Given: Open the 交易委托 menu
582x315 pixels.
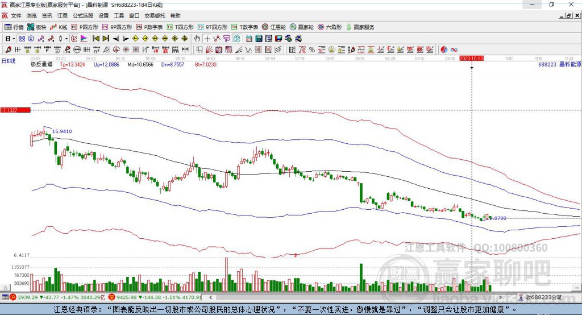Looking at the screenshot, I should click(x=155, y=15).
